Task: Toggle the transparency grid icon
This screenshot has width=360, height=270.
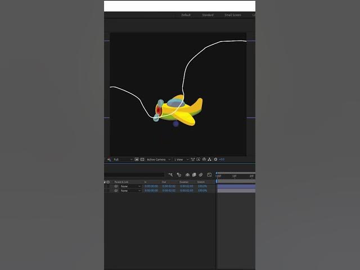Action: [x=142, y=159]
